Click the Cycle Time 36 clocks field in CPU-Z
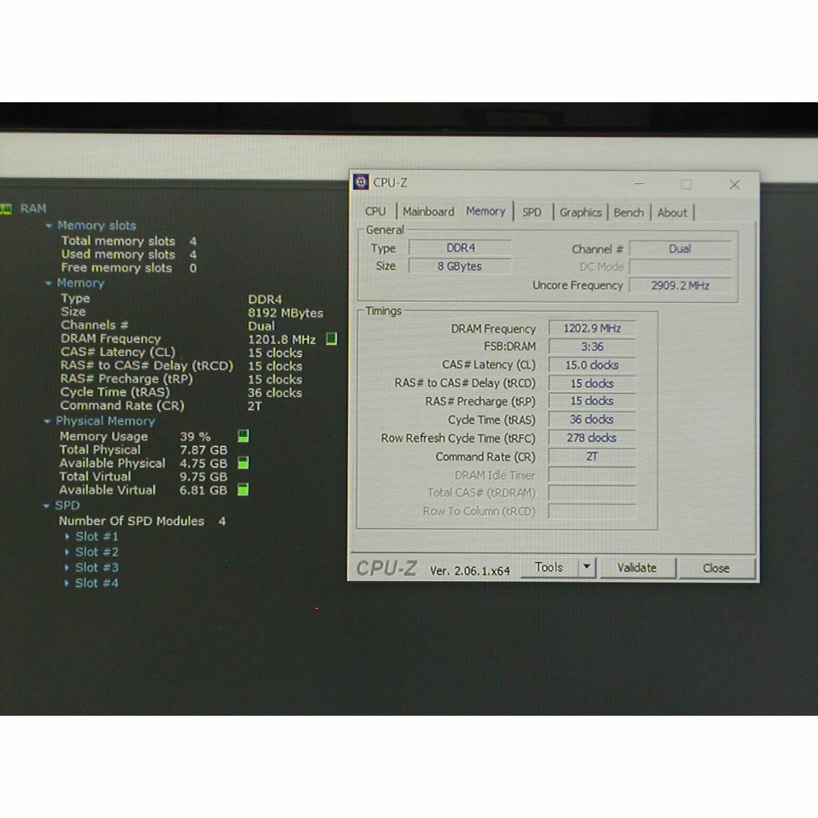Image resolution: width=818 pixels, height=818 pixels. [592, 420]
